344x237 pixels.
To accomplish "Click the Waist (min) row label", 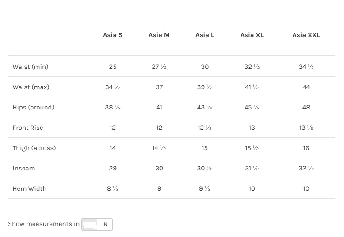I will tap(31, 67).
